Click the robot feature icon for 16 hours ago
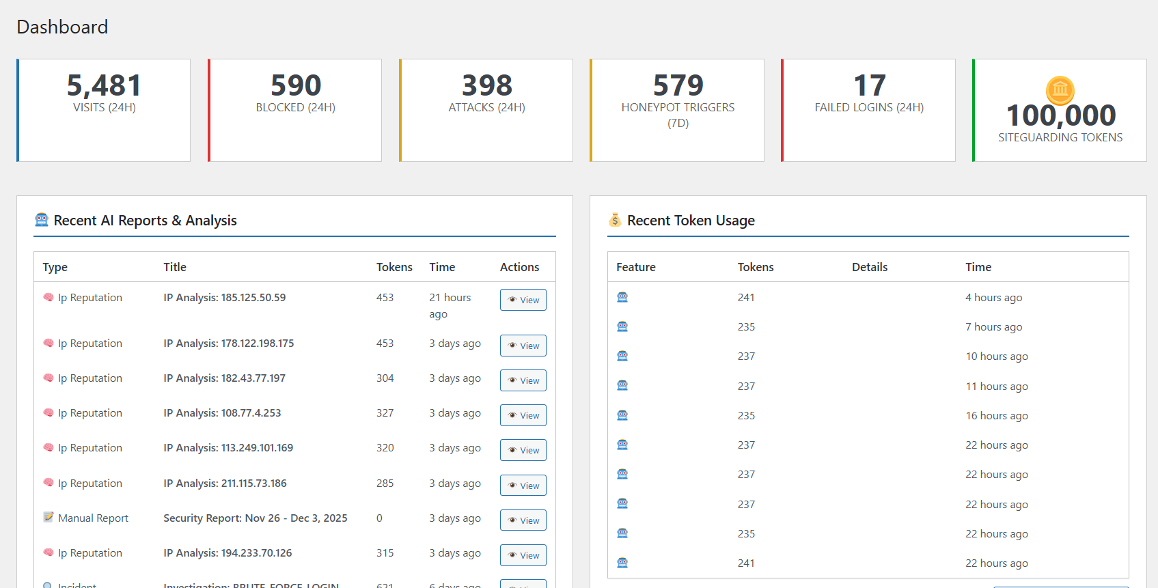This screenshot has height=588, width=1158. click(x=622, y=415)
